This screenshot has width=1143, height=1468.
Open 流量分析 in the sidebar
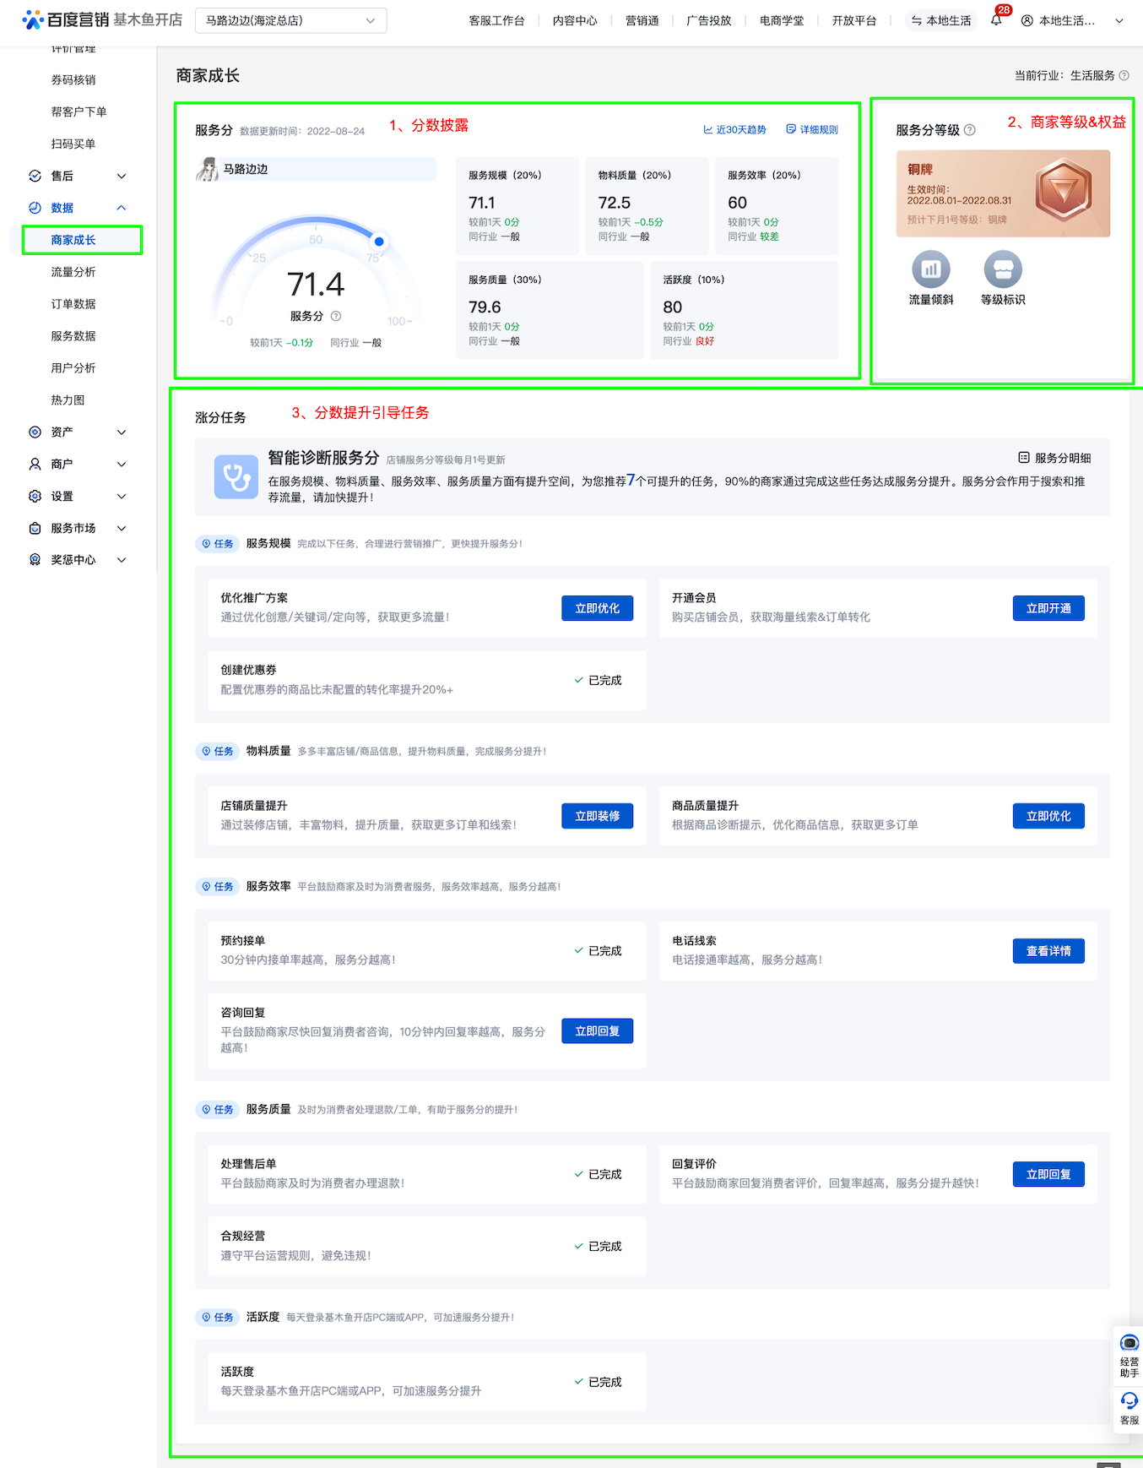point(73,272)
